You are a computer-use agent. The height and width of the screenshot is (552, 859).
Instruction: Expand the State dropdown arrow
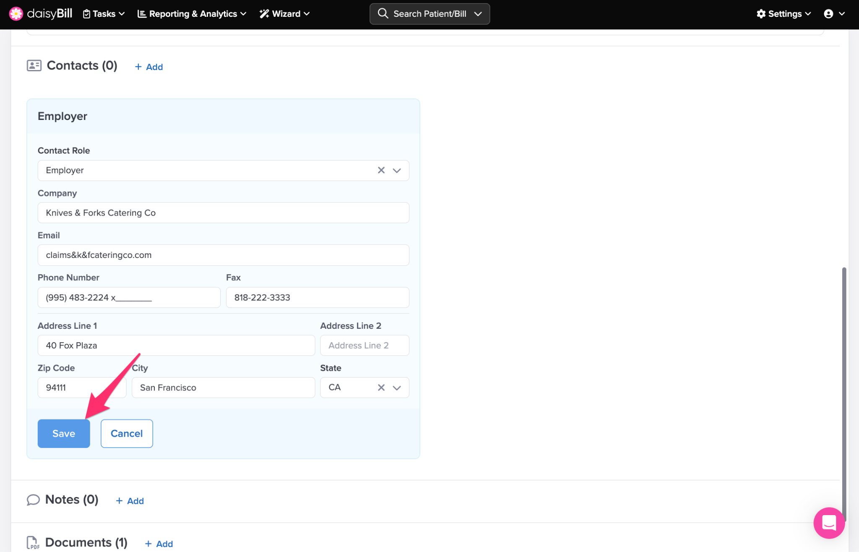coord(397,388)
